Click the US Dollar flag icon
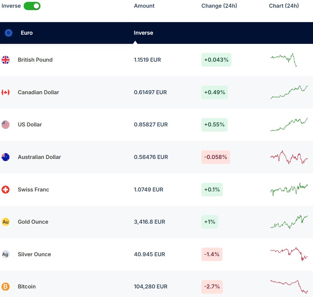This screenshot has height=297, width=313. (x=6, y=125)
